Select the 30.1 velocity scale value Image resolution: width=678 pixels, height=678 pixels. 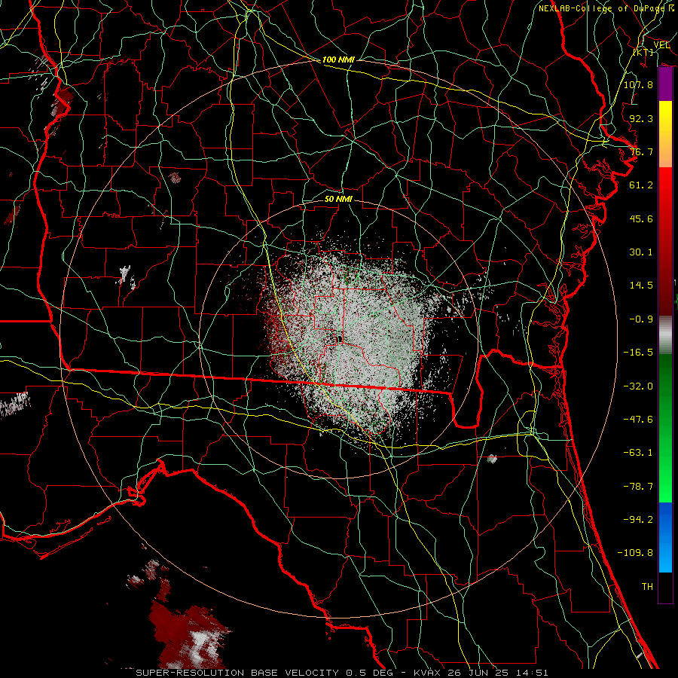click(x=641, y=252)
